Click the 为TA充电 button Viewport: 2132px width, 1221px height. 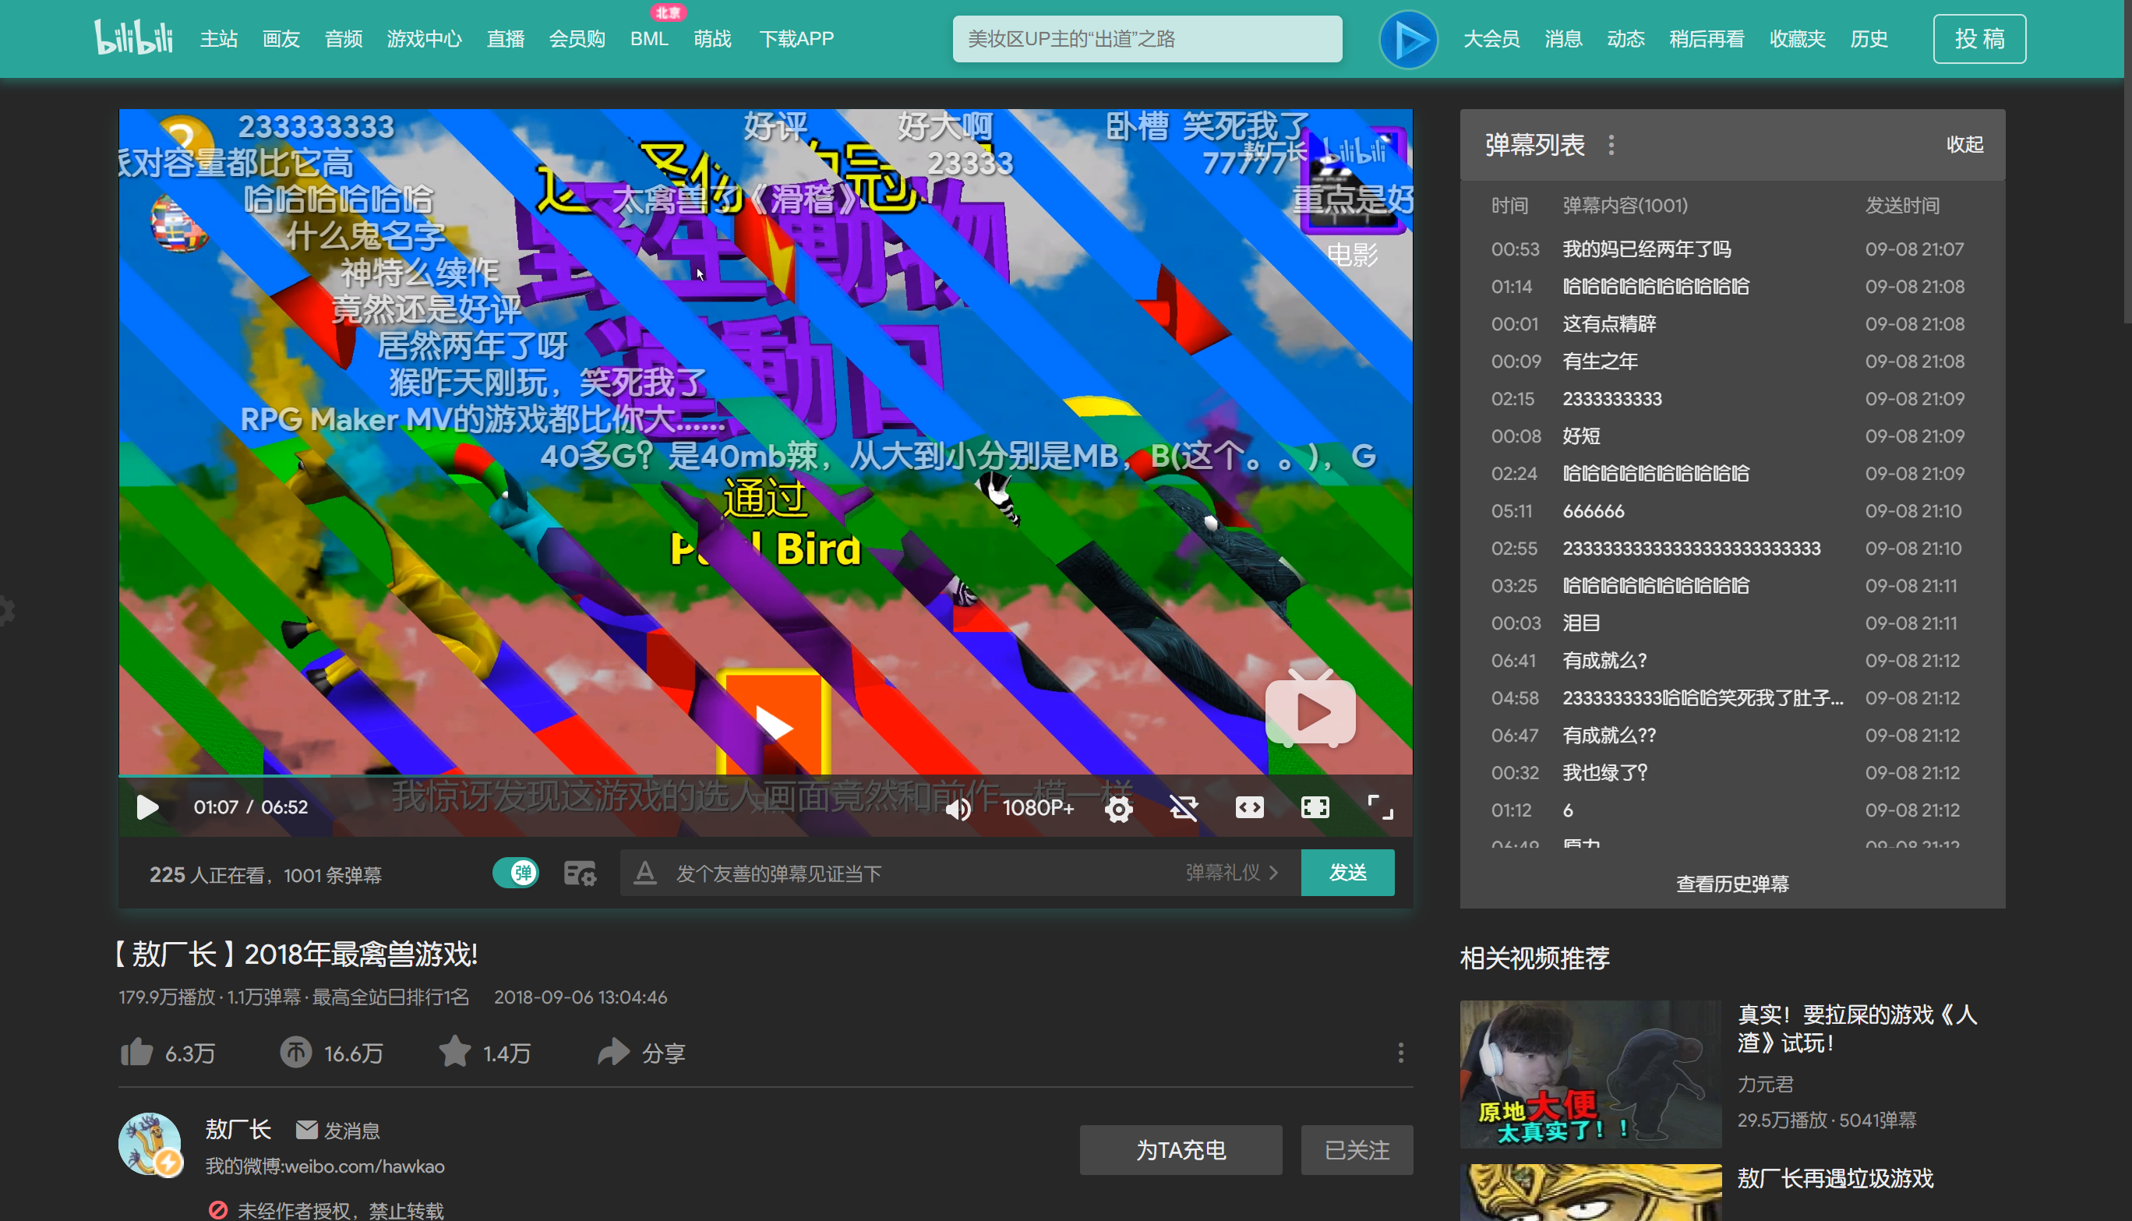pos(1181,1150)
